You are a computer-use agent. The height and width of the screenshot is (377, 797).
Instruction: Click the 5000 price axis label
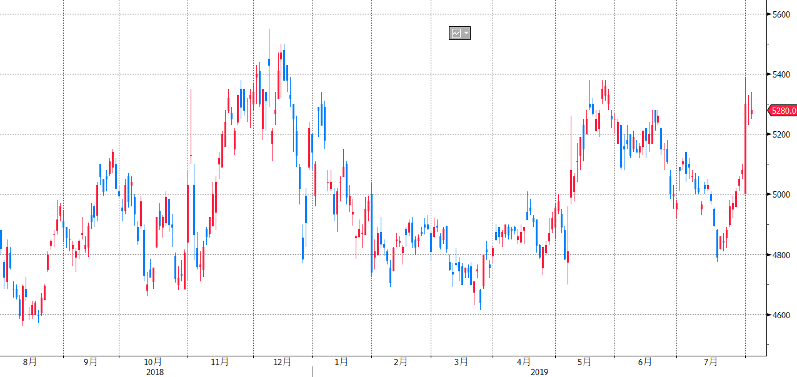point(782,194)
